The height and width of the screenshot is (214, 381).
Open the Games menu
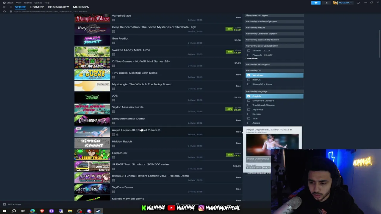tap(38, 3)
